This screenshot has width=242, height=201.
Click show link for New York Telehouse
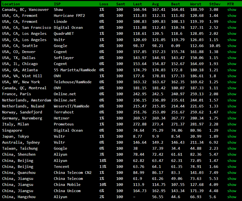(x=232, y=82)
